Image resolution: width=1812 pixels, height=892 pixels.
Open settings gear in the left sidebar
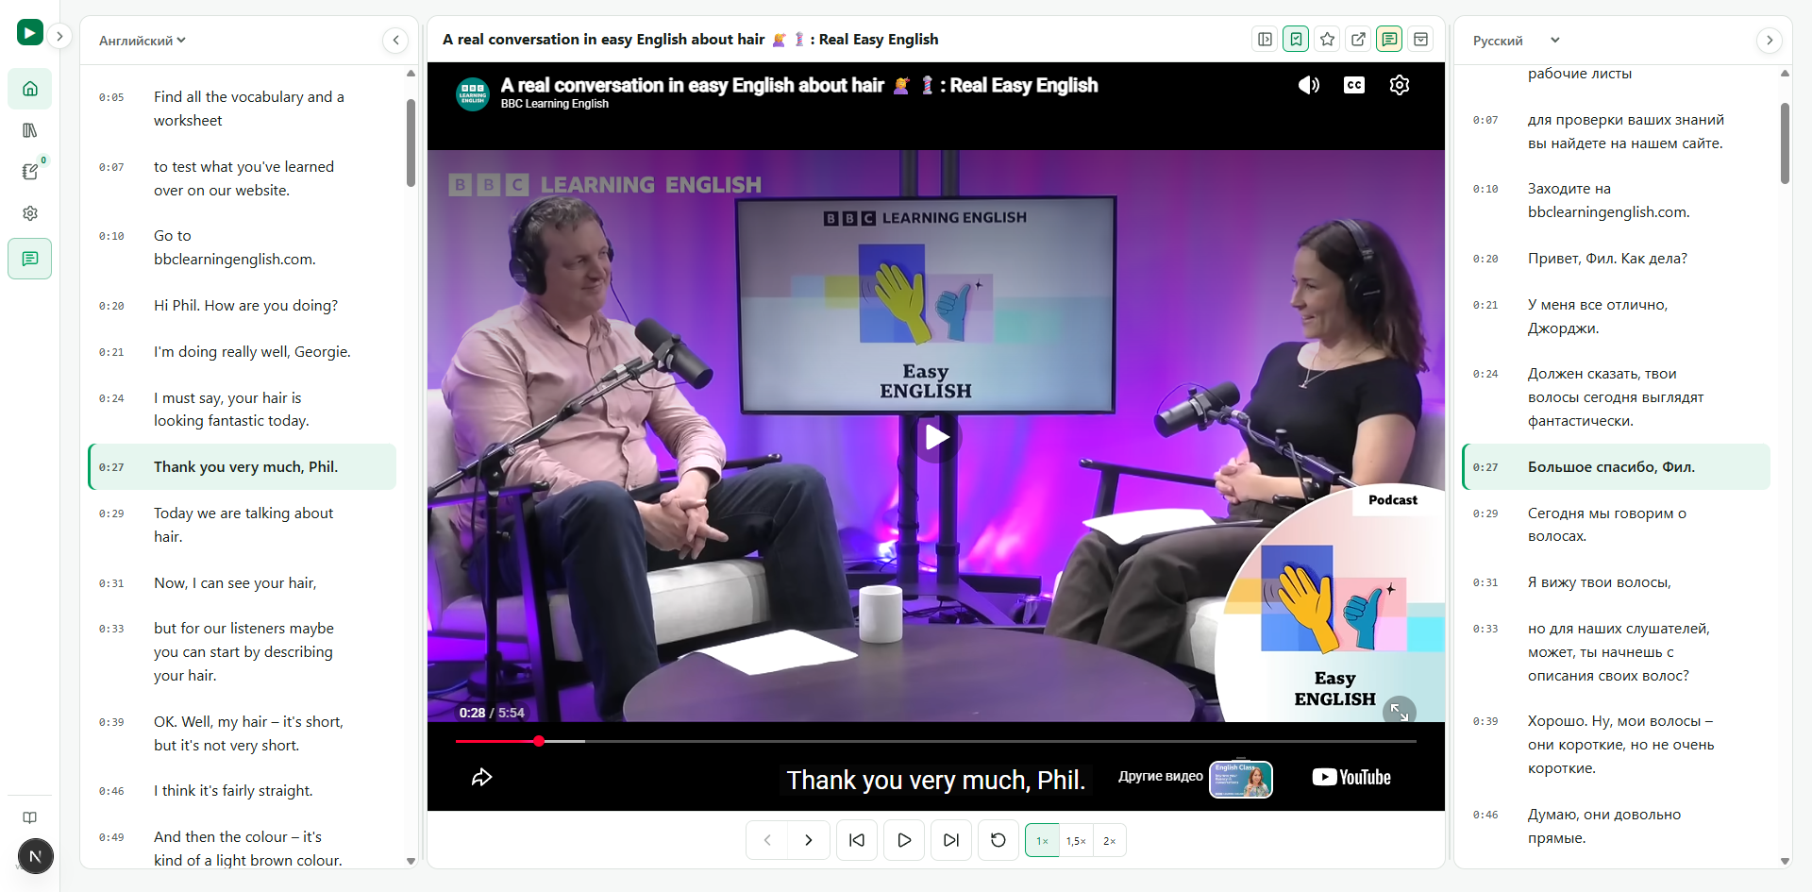pyautogui.click(x=30, y=213)
